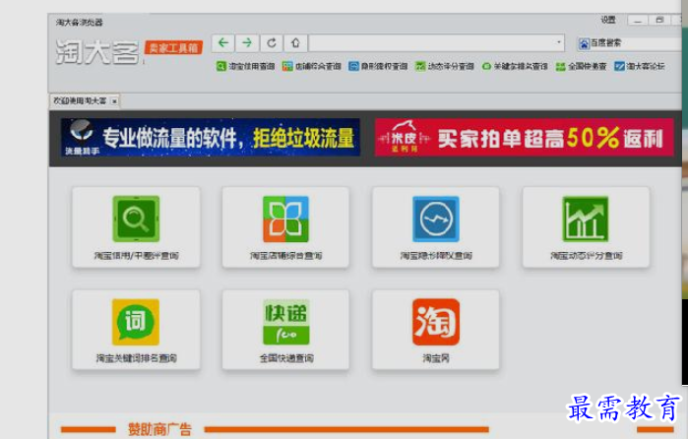Click the 卖家工具箱 orange badge
This screenshot has height=439, width=688.
[x=173, y=48]
